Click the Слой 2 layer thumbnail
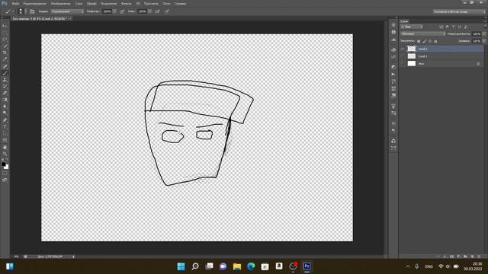Image resolution: width=488 pixels, height=274 pixels. [x=412, y=49]
